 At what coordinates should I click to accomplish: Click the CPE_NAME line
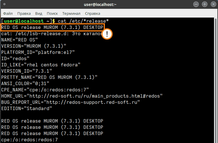[x=45, y=90]
